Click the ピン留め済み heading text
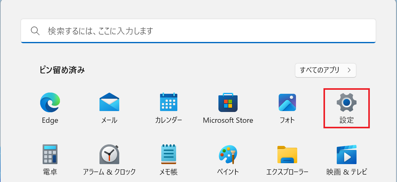The height and width of the screenshot is (182, 397). pos(62,70)
